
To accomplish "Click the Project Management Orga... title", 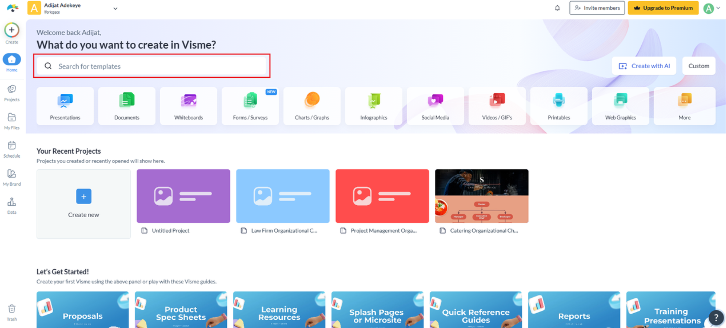I will pyautogui.click(x=384, y=230).
